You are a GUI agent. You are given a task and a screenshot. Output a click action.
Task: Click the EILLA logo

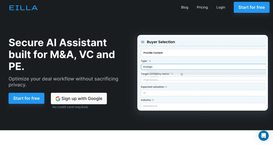click(x=23, y=8)
